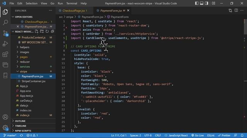Open the Source Control view
The height and width of the screenshot is (138, 247).
5,33
